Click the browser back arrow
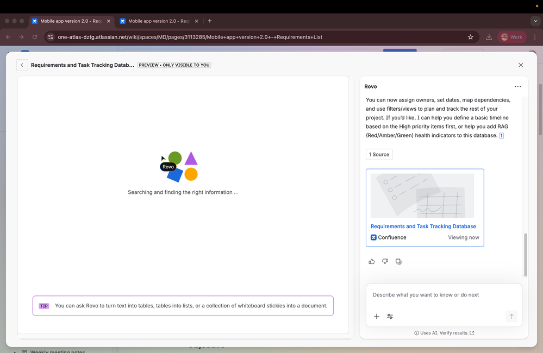The height and width of the screenshot is (353, 543). 8,37
